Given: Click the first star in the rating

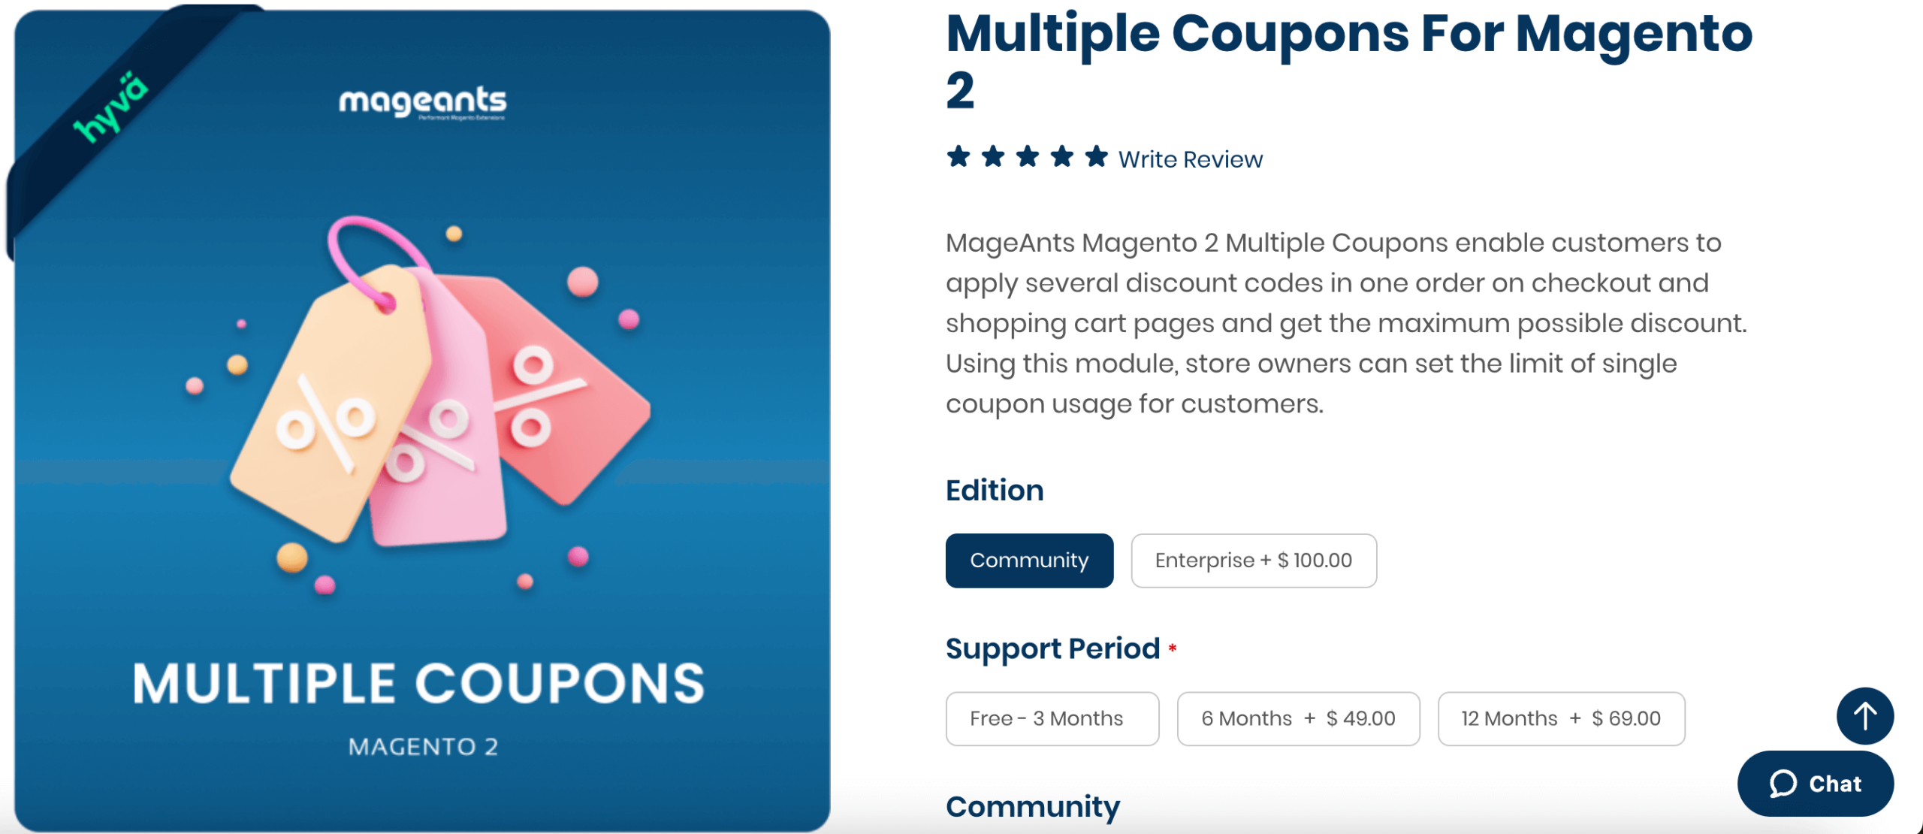Looking at the screenshot, I should point(960,157).
